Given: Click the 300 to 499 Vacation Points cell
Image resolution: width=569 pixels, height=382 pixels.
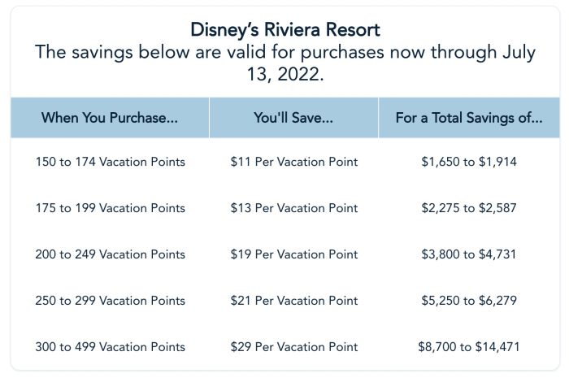Looking at the screenshot, I should click(110, 347).
